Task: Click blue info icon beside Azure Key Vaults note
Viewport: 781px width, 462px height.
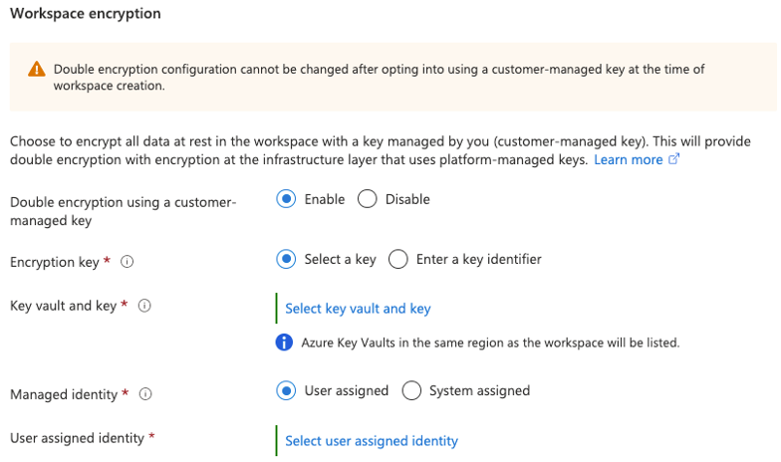Action: pos(284,343)
